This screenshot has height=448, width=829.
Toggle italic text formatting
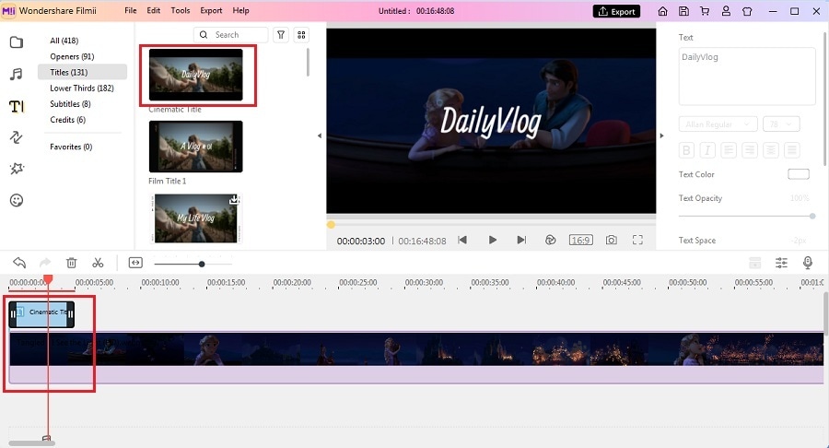pyautogui.click(x=707, y=150)
